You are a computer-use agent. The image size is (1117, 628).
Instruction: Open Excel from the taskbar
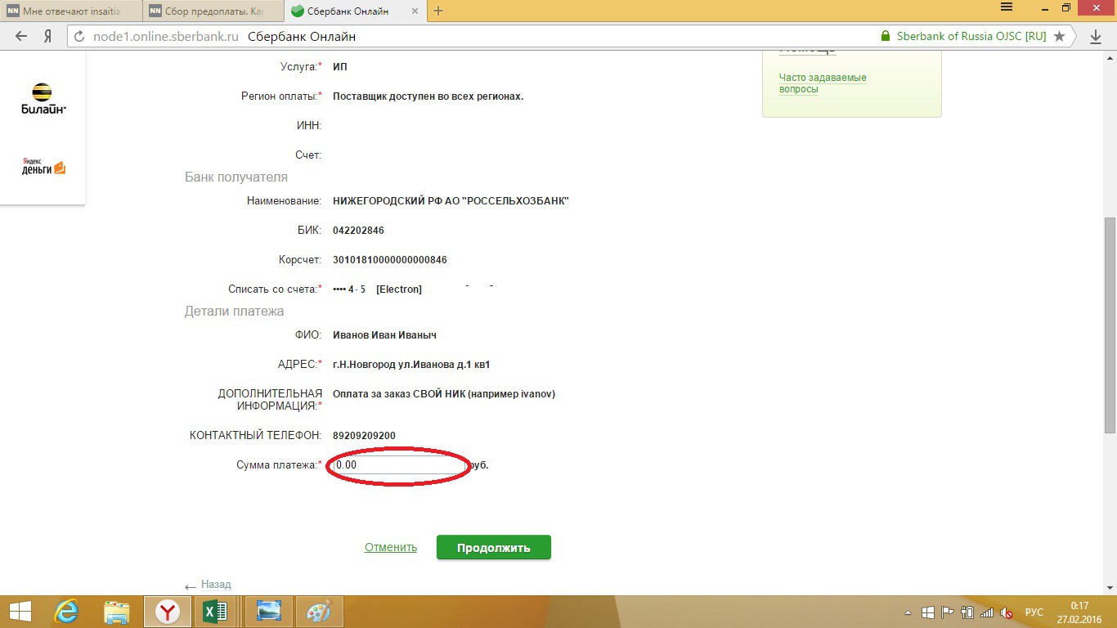click(215, 611)
